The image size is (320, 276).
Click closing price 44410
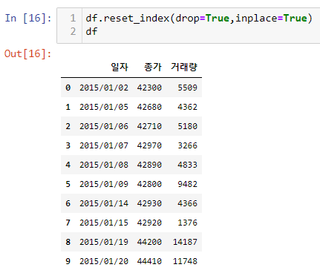tap(149, 261)
